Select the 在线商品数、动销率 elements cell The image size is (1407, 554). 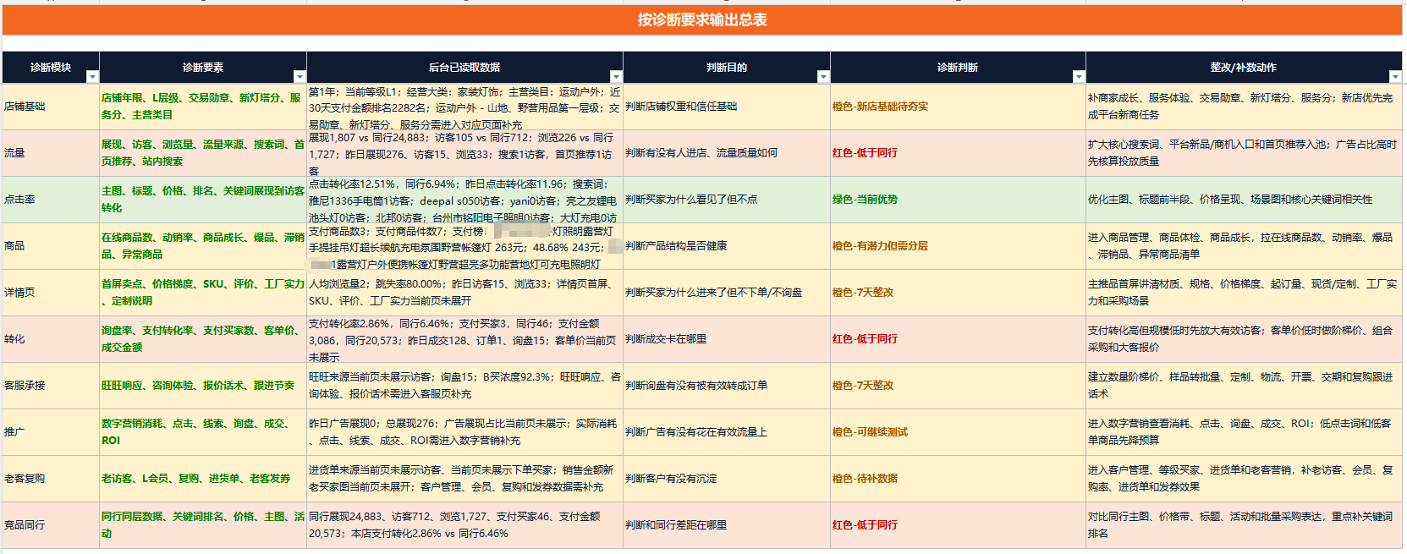203,246
